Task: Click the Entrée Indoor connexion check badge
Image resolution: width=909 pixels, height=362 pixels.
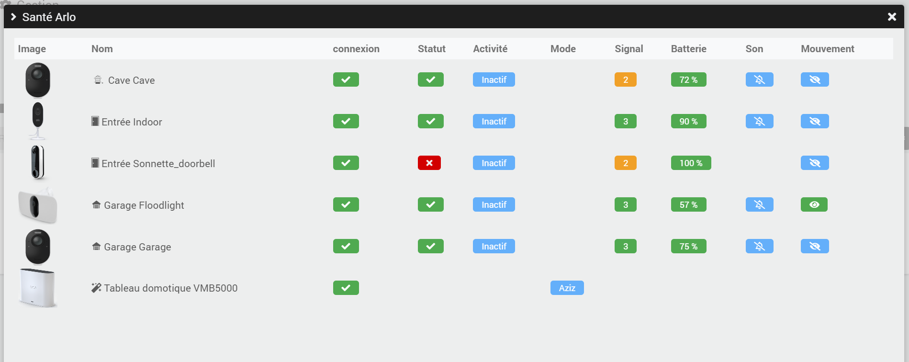Action: coord(346,121)
